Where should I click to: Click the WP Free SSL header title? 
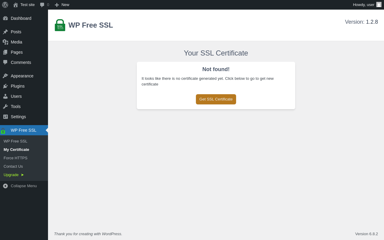91,25
